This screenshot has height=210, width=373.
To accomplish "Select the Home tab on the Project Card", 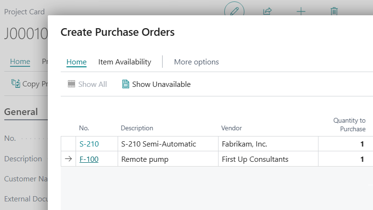I will (20, 62).
